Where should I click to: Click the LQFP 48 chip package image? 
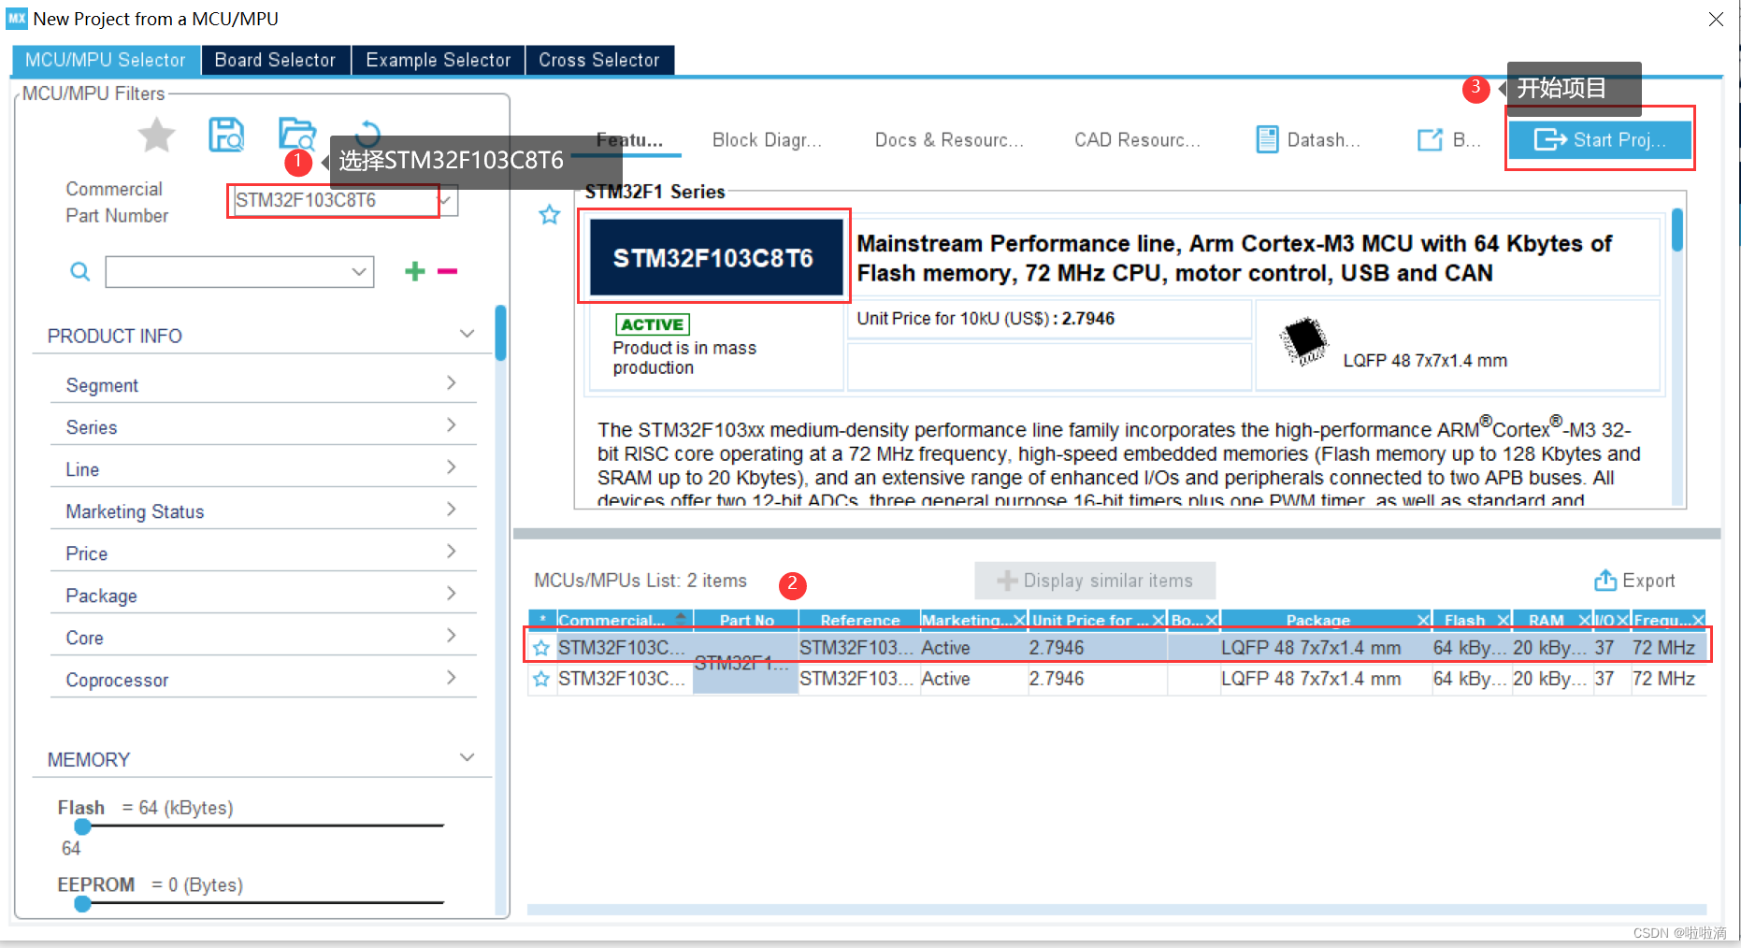1303,340
